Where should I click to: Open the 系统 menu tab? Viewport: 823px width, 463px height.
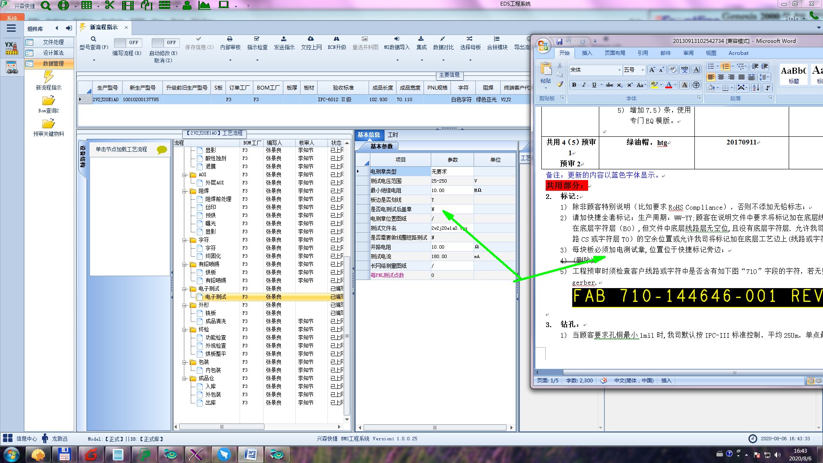(x=12, y=18)
